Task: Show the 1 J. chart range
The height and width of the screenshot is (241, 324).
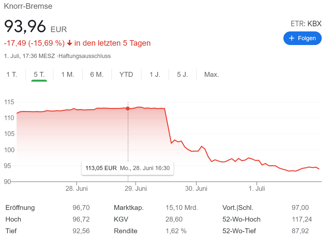Action: (155, 75)
